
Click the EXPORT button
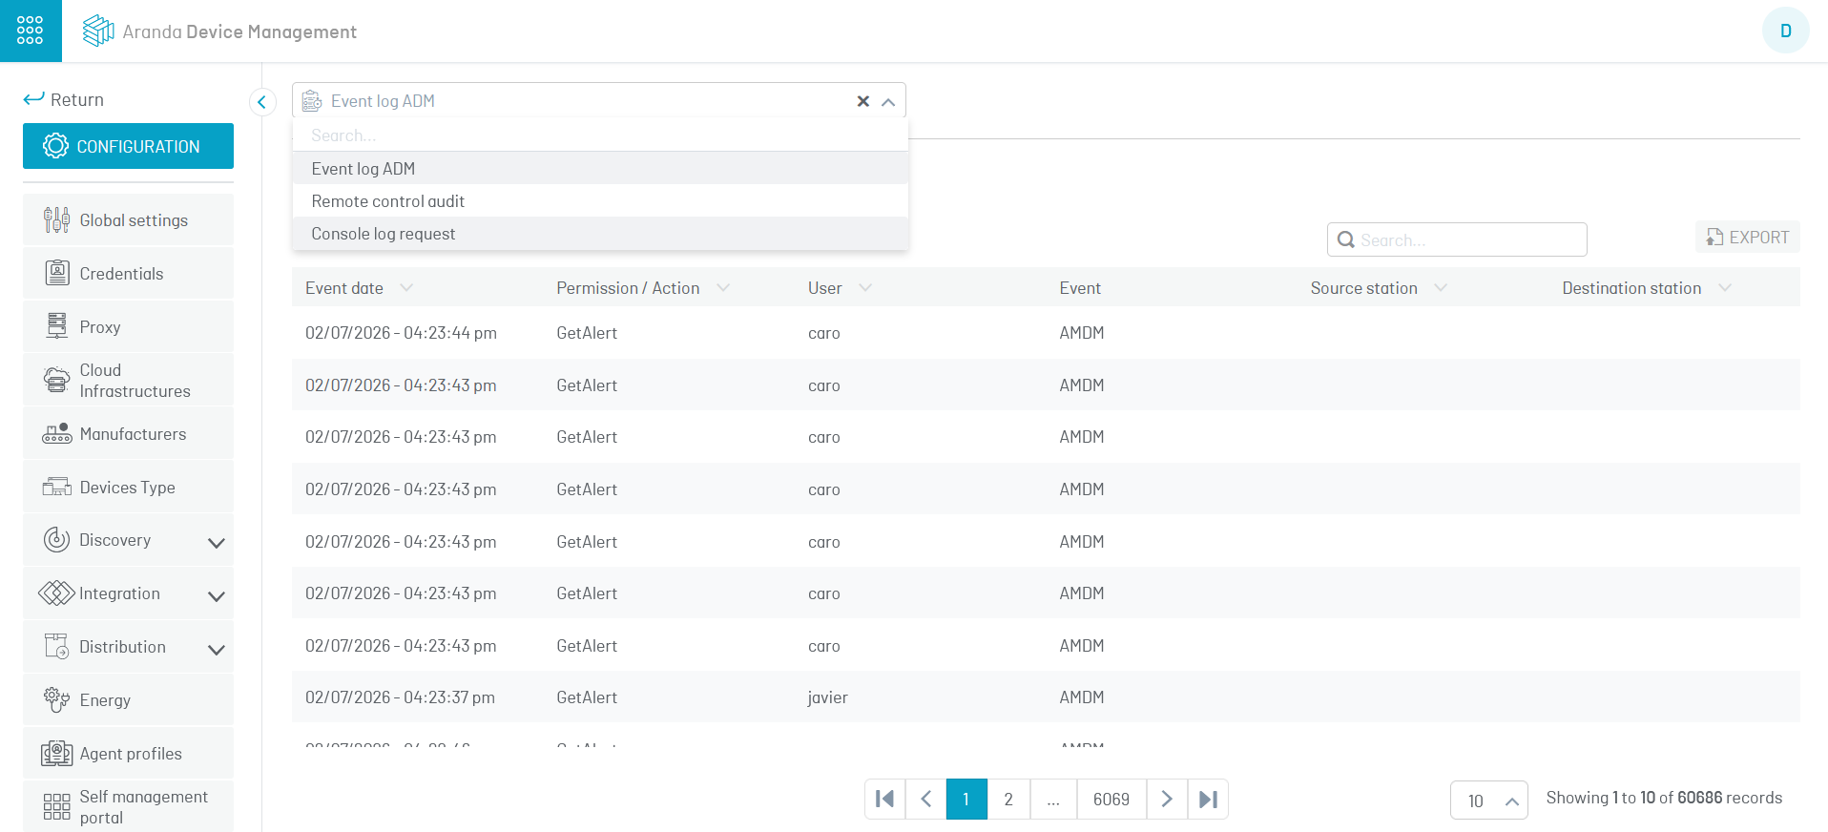(x=1748, y=238)
